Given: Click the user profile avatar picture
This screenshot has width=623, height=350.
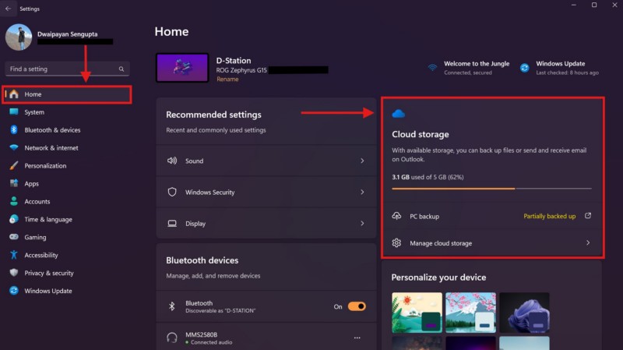Looking at the screenshot, I should 19,37.
